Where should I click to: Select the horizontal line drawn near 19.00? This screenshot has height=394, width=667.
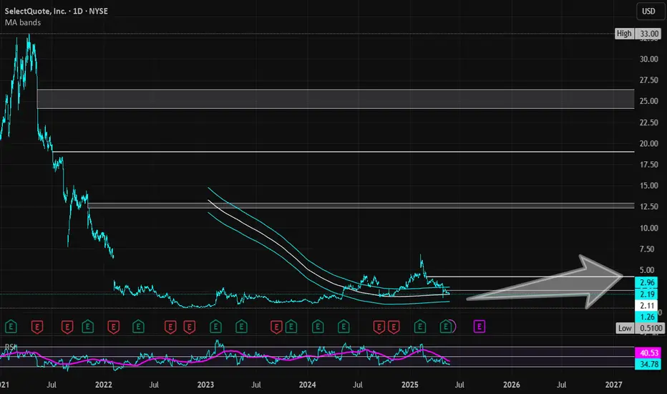[344, 152]
